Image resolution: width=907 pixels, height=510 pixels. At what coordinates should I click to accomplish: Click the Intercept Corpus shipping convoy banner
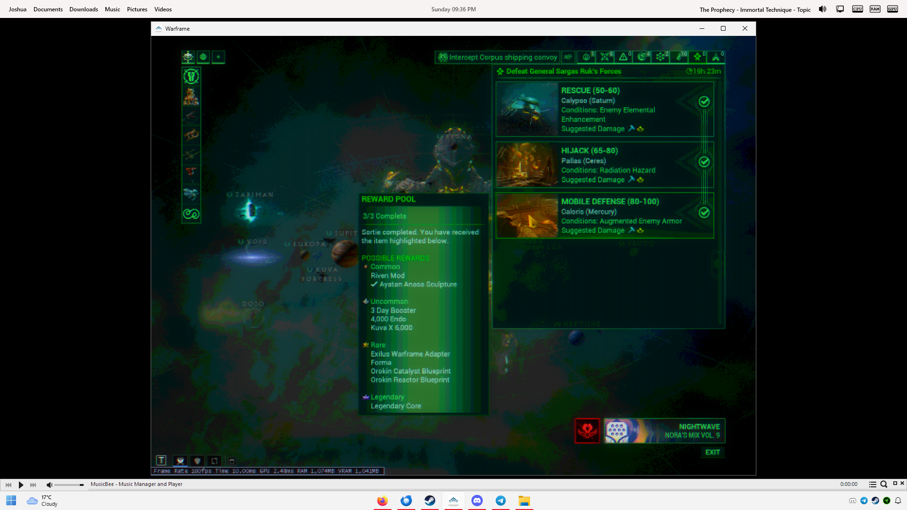(497, 57)
